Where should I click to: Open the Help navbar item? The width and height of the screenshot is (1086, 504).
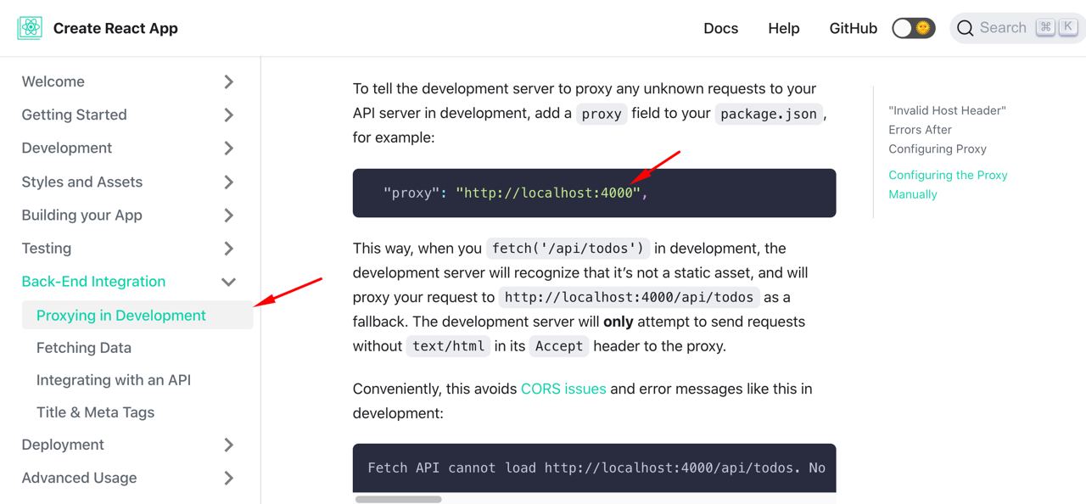(x=784, y=28)
